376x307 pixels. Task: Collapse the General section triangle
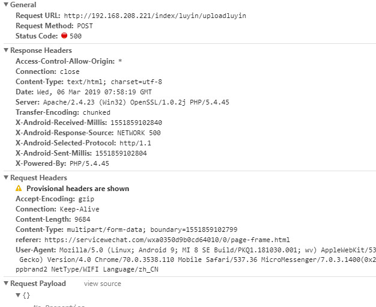pyautogui.click(x=6, y=5)
